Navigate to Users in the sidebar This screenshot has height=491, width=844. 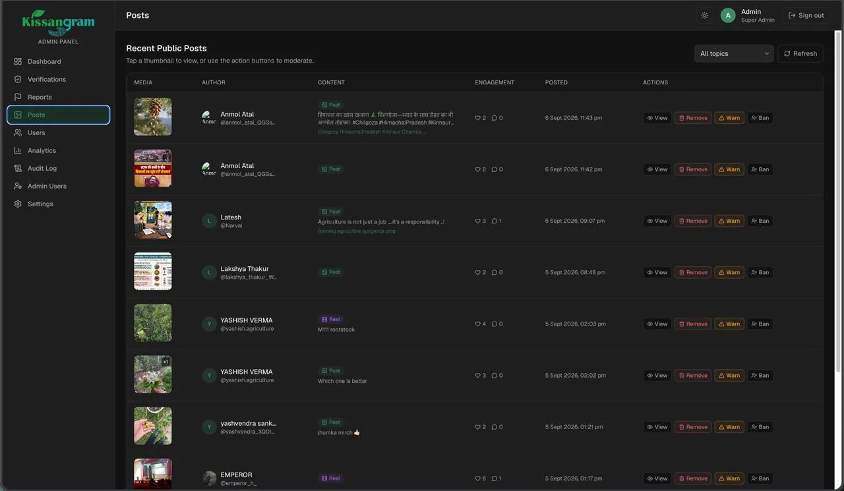point(58,132)
